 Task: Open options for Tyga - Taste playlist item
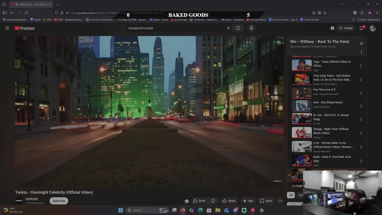[x=361, y=66]
